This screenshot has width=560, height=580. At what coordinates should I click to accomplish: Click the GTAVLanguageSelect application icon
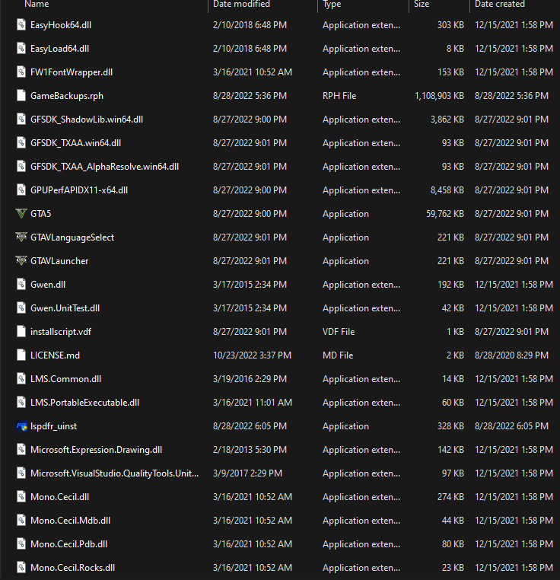tap(21, 237)
